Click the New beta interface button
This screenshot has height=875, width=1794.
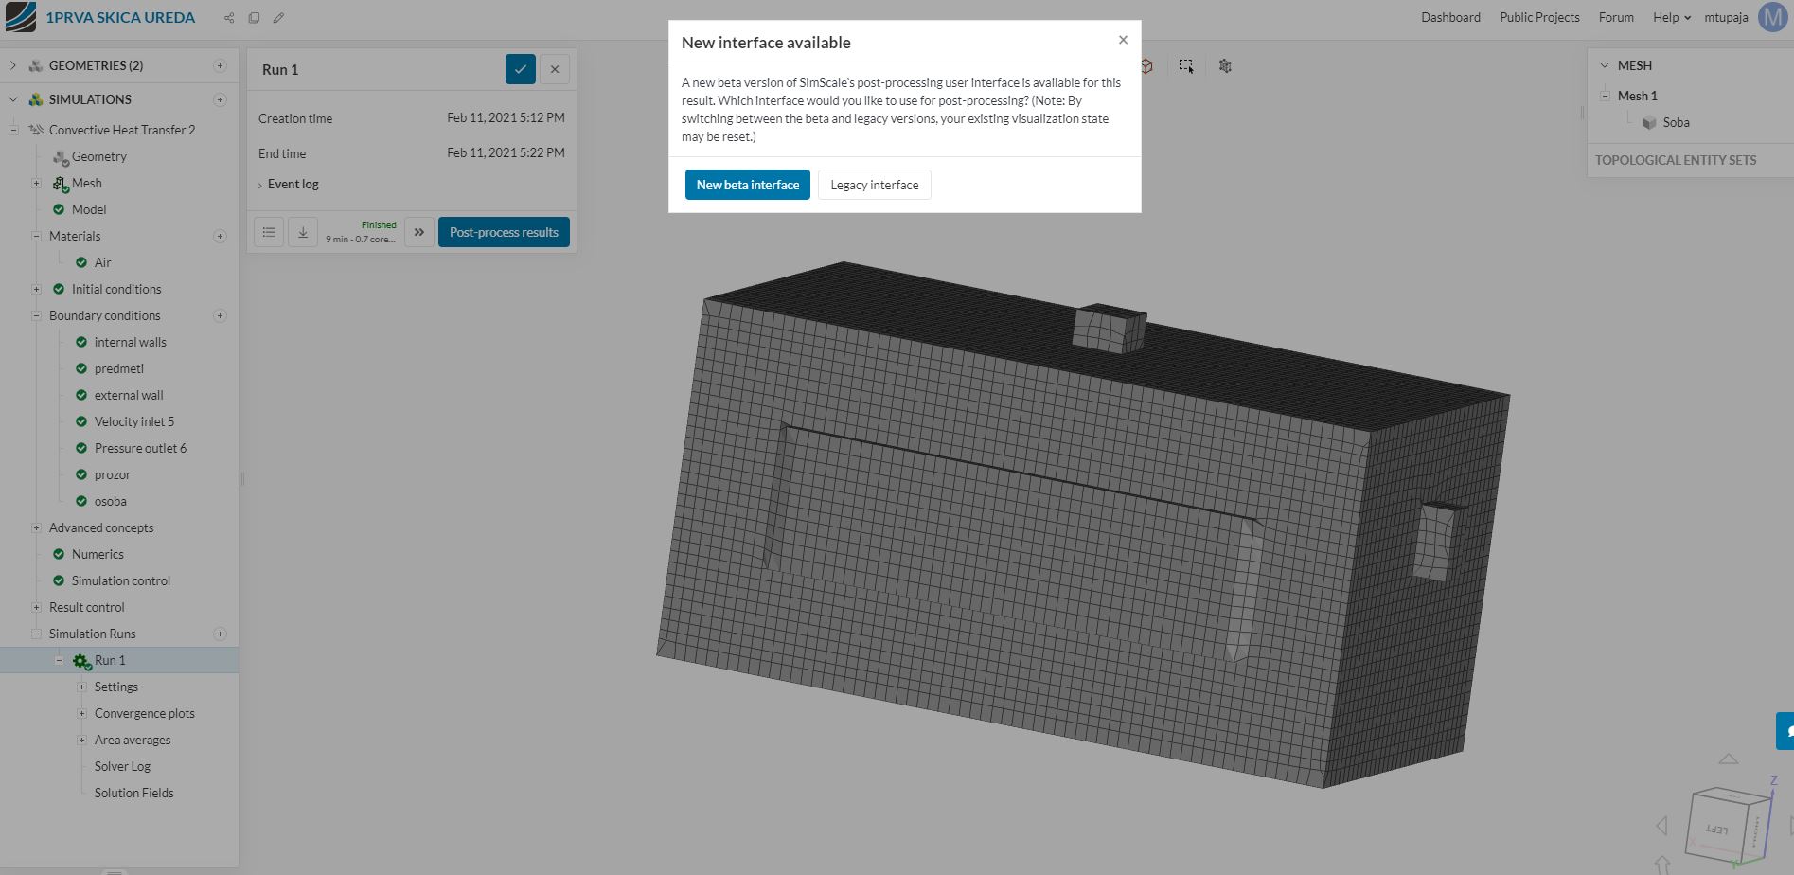(747, 184)
